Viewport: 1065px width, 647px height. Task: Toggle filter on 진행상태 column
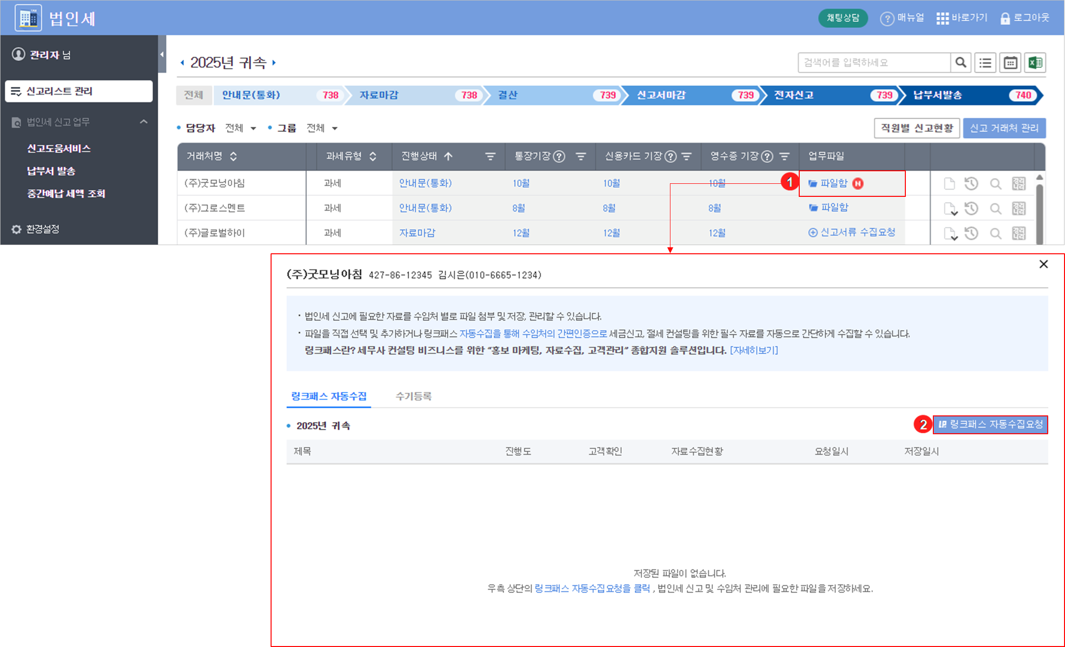coord(490,156)
